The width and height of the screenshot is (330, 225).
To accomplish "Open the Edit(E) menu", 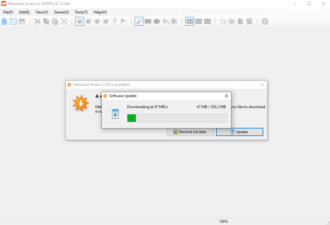I will [x=24, y=12].
